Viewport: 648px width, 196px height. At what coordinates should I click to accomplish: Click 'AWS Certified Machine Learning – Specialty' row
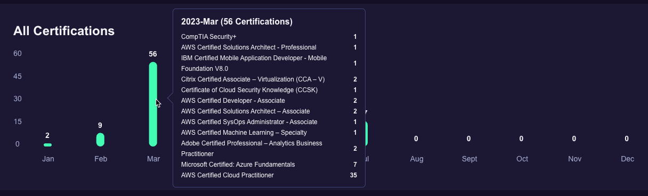pyautogui.click(x=269, y=133)
